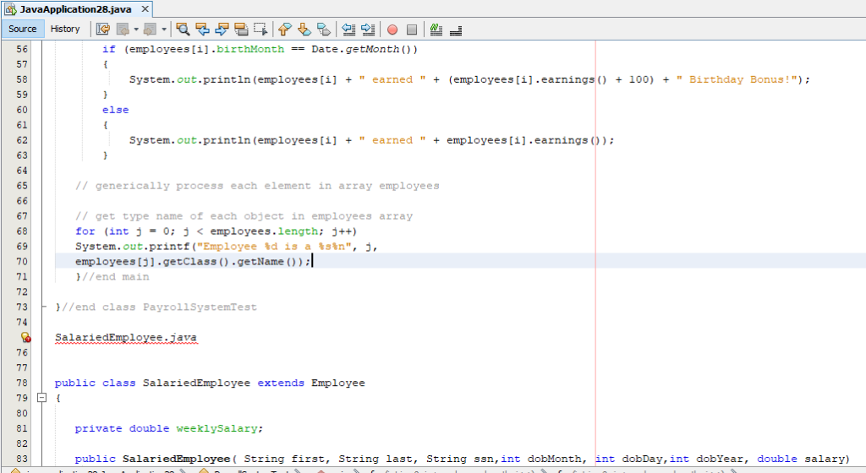
Task: Click 'length' on line 68
Action: point(298,231)
